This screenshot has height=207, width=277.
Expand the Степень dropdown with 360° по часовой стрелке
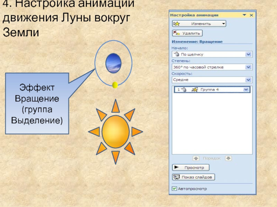click(x=248, y=67)
